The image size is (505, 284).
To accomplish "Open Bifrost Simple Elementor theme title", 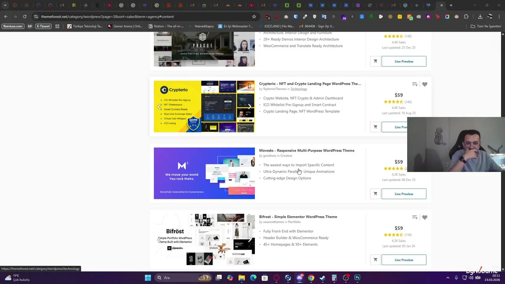I will click(x=298, y=217).
